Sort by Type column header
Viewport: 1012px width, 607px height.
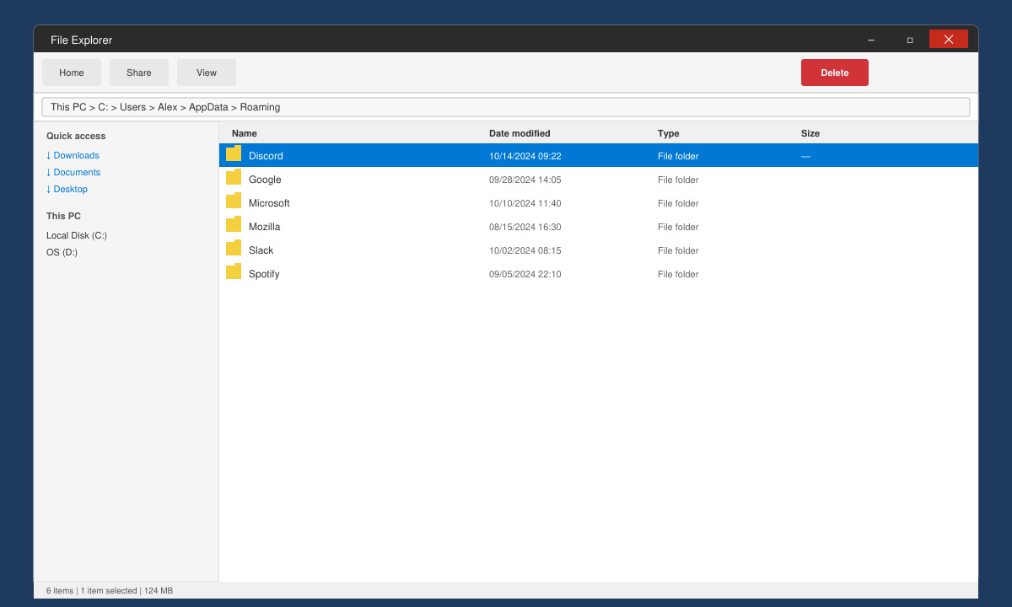pos(668,133)
